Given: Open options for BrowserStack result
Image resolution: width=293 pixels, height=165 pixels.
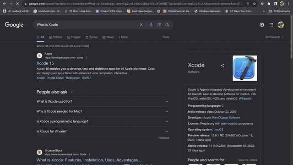Looking at the screenshot, I should coord(90,154).
